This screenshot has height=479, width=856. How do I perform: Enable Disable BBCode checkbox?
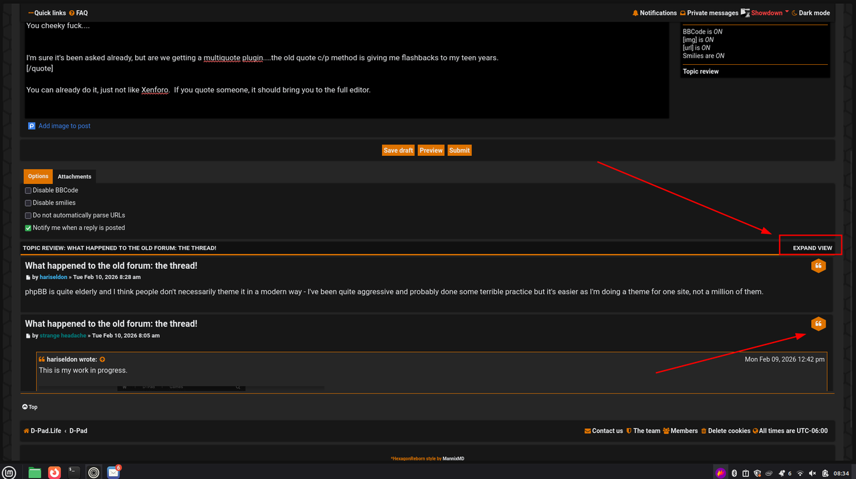click(x=28, y=191)
